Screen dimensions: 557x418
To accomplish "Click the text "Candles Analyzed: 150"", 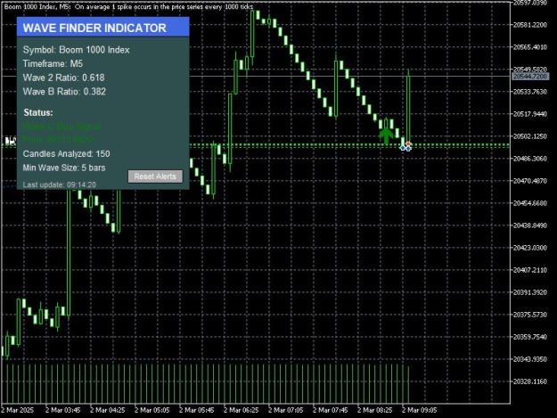I will point(67,154).
